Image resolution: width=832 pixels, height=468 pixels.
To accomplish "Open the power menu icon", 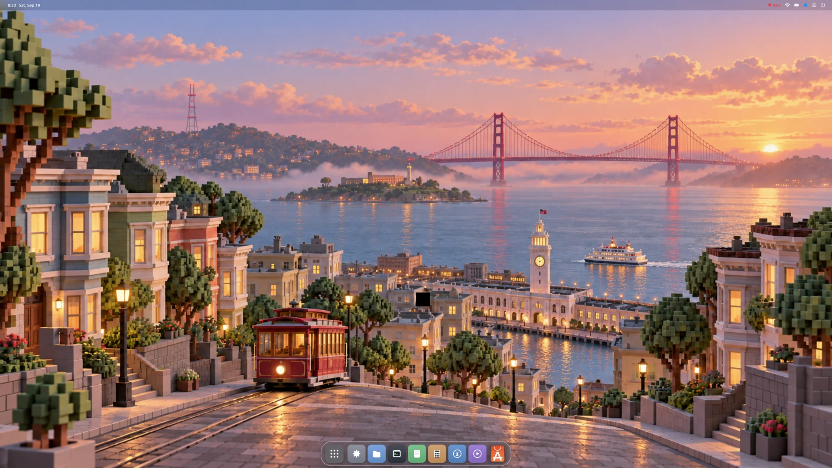I will point(823,5).
